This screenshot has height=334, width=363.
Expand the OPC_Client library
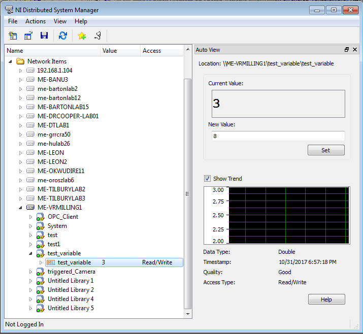coord(30,217)
